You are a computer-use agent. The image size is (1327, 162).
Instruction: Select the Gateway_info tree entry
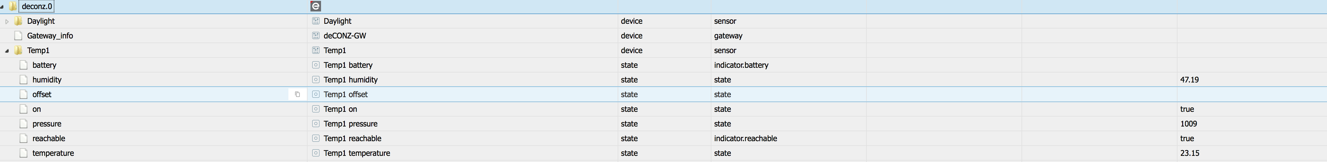coord(50,36)
